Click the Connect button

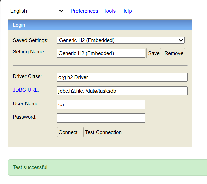(x=68, y=132)
